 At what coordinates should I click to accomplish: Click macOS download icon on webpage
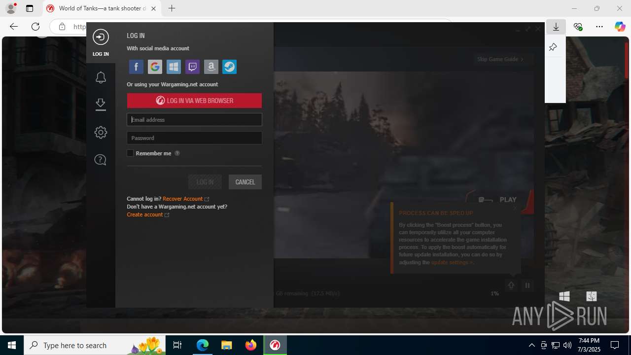[x=592, y=296]
